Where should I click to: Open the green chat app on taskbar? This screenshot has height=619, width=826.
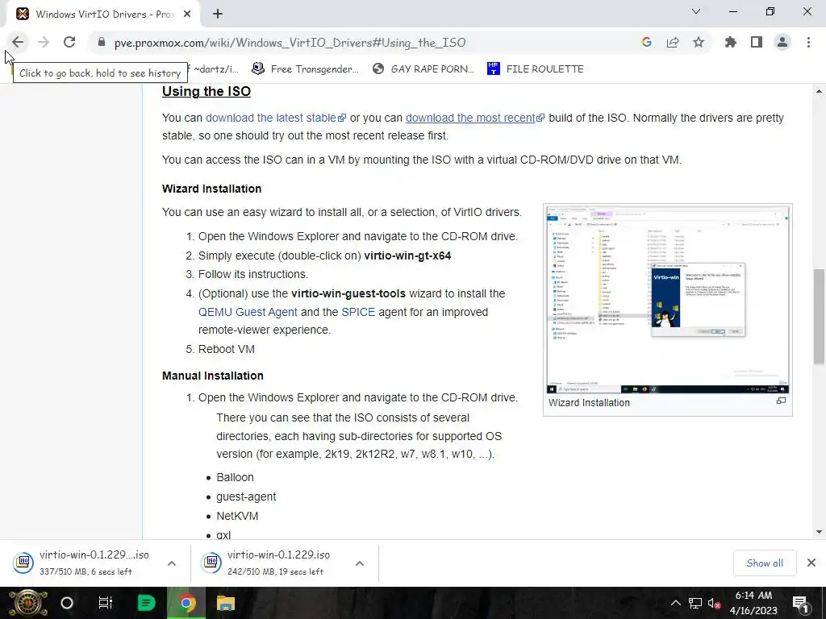(x=146, y=603)
